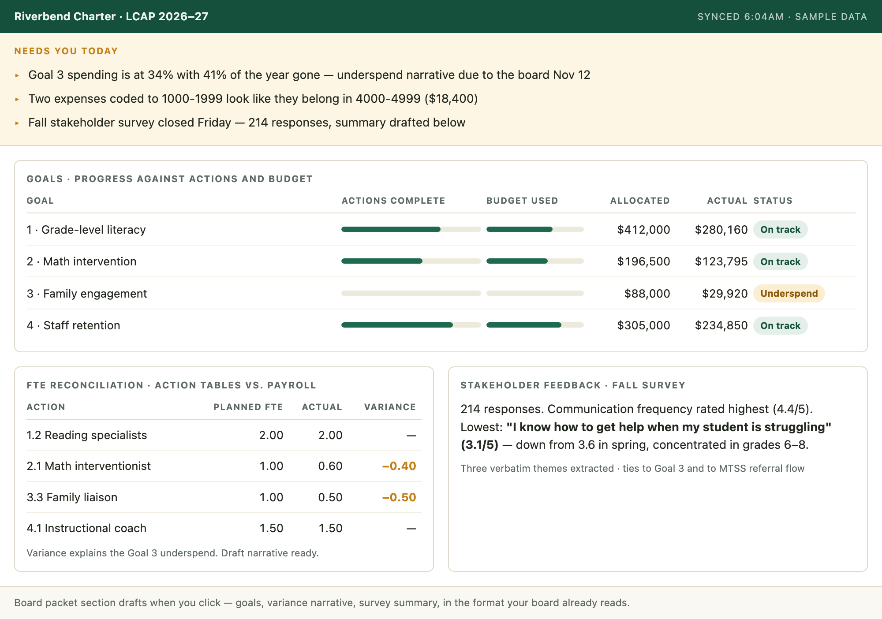Click the Actions Complete column header
The width and height of the screenshot is (882, 619).
point(393,201)
